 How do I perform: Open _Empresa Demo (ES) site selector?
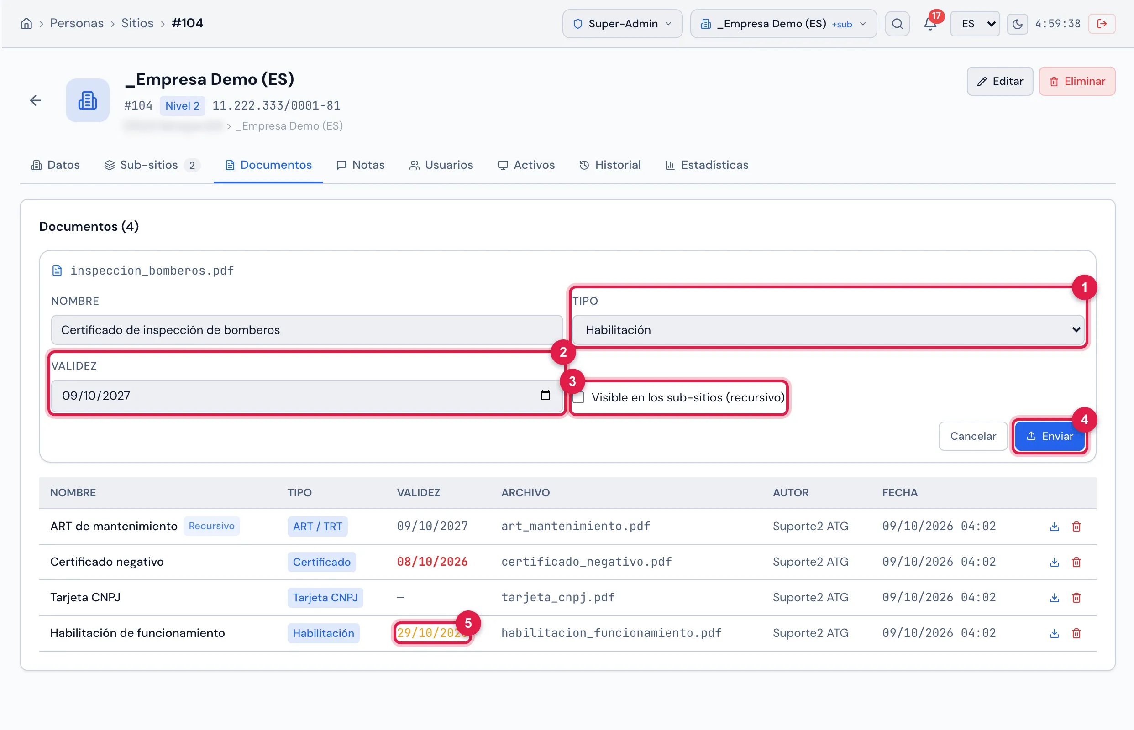point(783,24)
